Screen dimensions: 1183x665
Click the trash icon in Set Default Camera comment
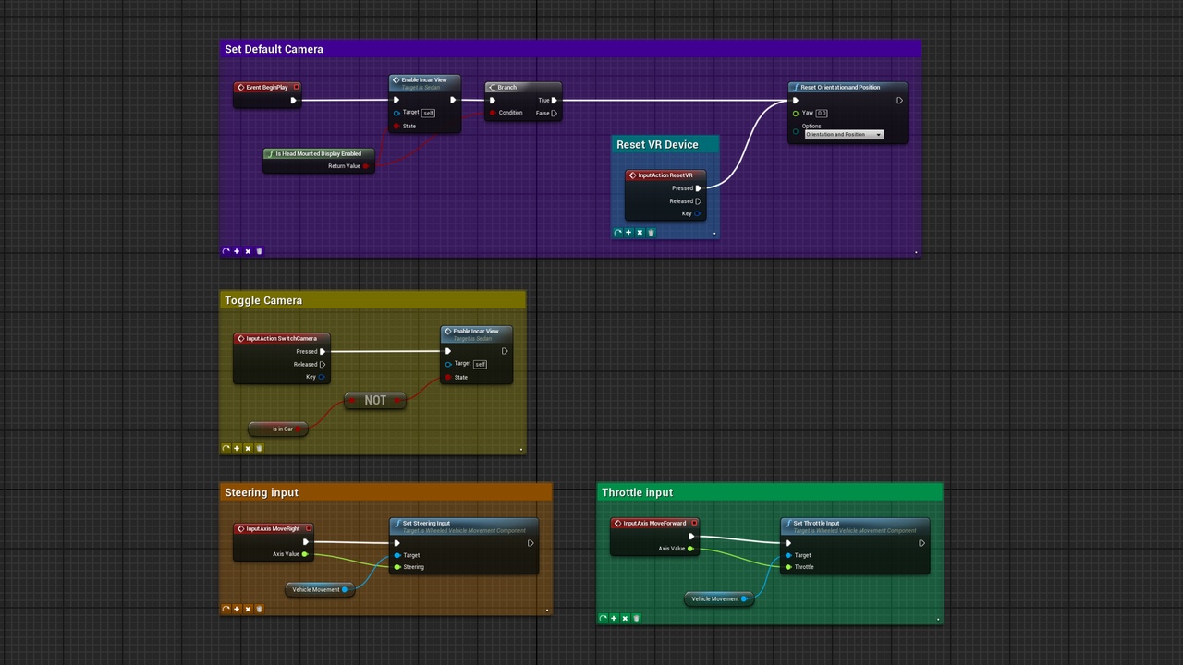pos(259,251)
